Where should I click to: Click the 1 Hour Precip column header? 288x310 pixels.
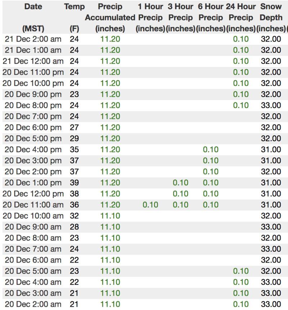coord(150,17)
